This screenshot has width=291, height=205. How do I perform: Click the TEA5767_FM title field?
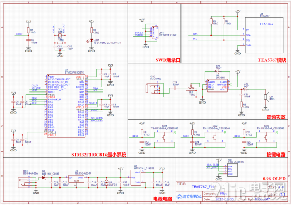tap(203, 187)
